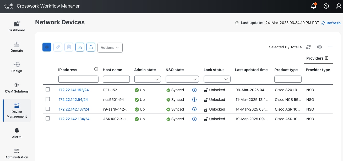Click product type Cisco 8201 cell
The height and width of the screenshot is (161, 343).
(x=287, y=90)
